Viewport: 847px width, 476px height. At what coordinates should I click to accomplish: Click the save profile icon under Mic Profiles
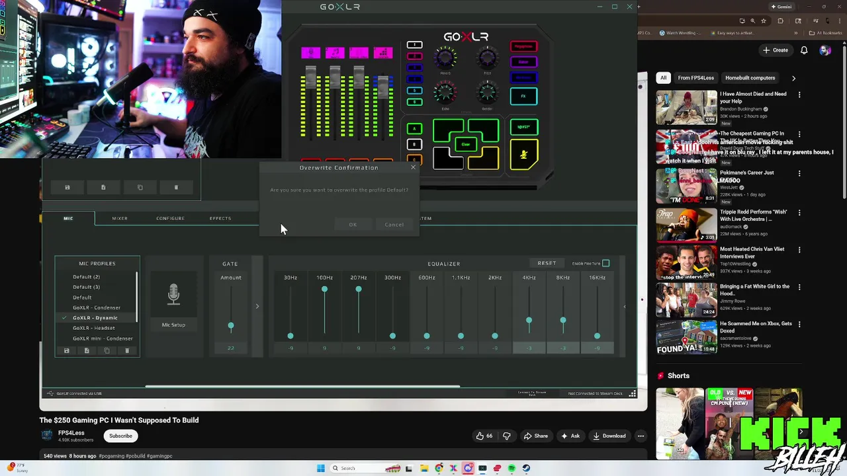click(66, 351)
